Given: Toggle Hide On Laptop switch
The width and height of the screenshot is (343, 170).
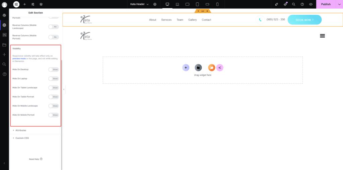Looking at the screenshot, I should (x=54, y=79).
